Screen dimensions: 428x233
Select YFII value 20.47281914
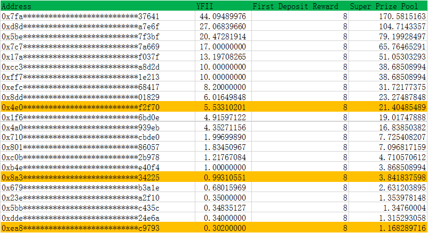tap(223, 37)
